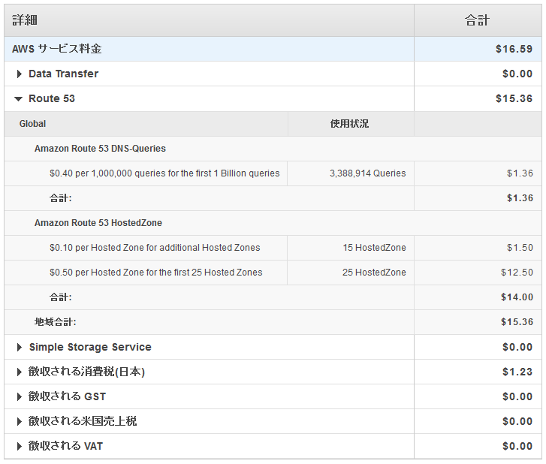Click the Data Transfer $0.00 amount
546x464 pixels.
point(517,74)
